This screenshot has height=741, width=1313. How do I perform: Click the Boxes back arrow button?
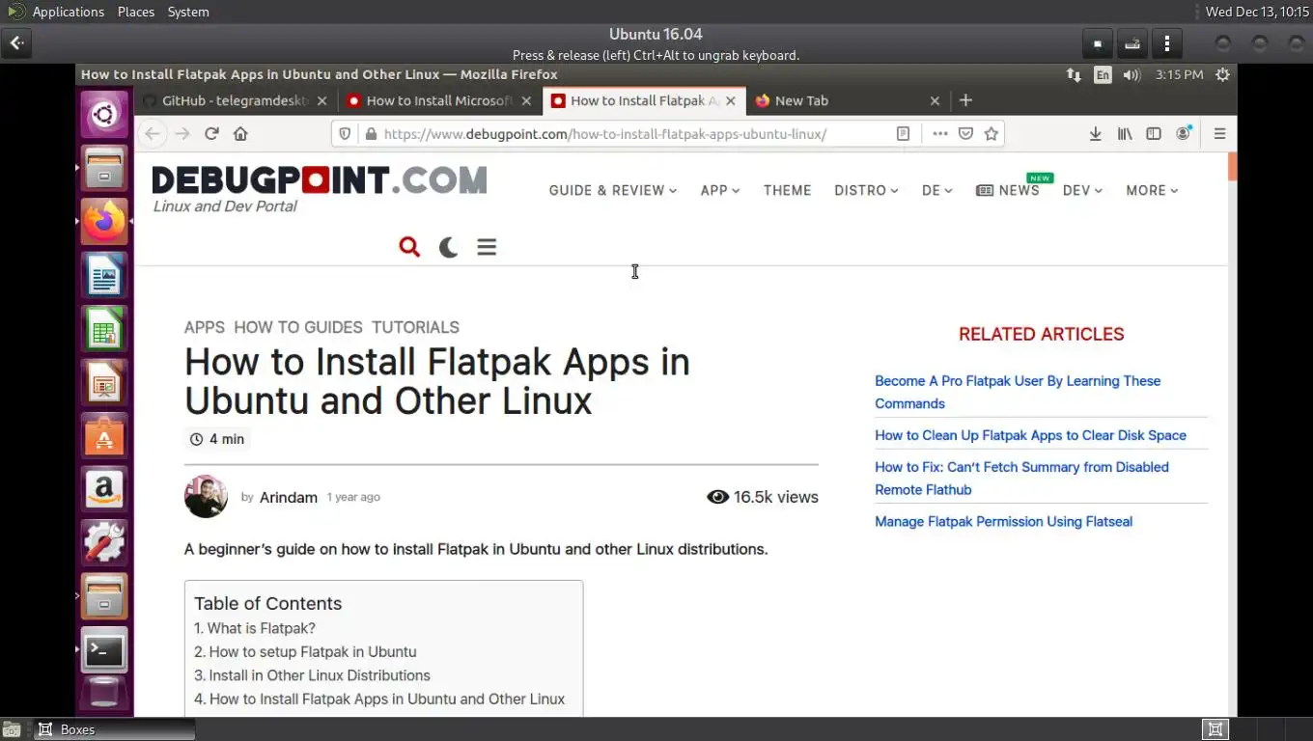(x=17, y=43)
